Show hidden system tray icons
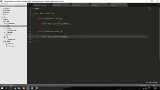Viewport: 160px width, 90px height. pyautogui.click(x=140, y=88)
